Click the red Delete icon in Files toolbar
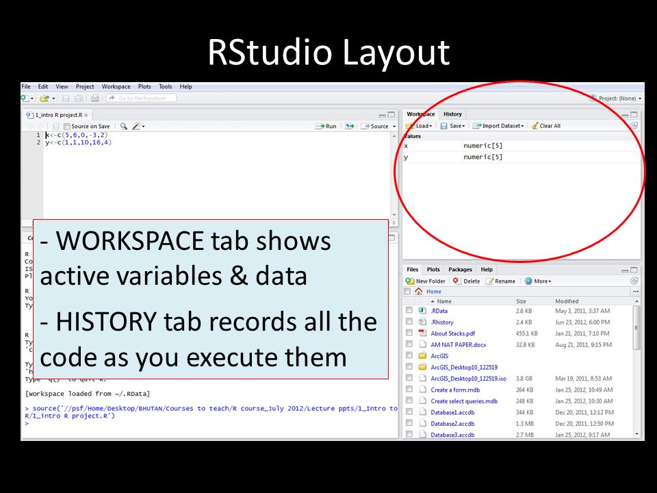The image size is (657, 493). pyautogui.click(x=456, y=281)
